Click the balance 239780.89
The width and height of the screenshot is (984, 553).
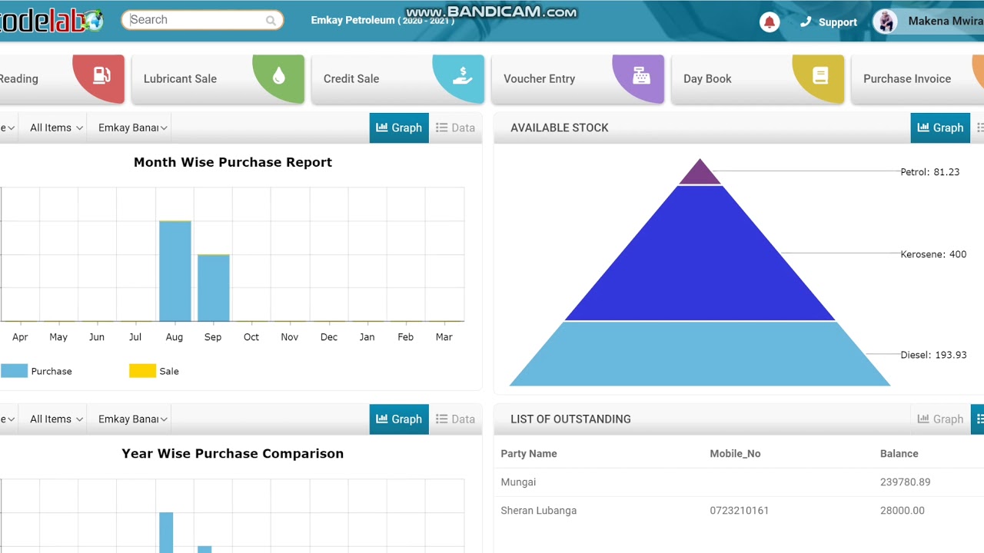[x=906, y=482]
